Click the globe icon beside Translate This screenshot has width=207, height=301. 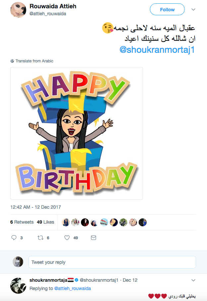coord(12,61)
